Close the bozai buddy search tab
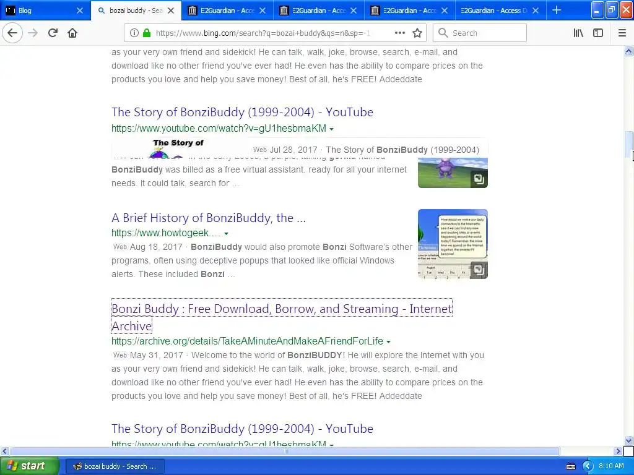 pos(171,11)
